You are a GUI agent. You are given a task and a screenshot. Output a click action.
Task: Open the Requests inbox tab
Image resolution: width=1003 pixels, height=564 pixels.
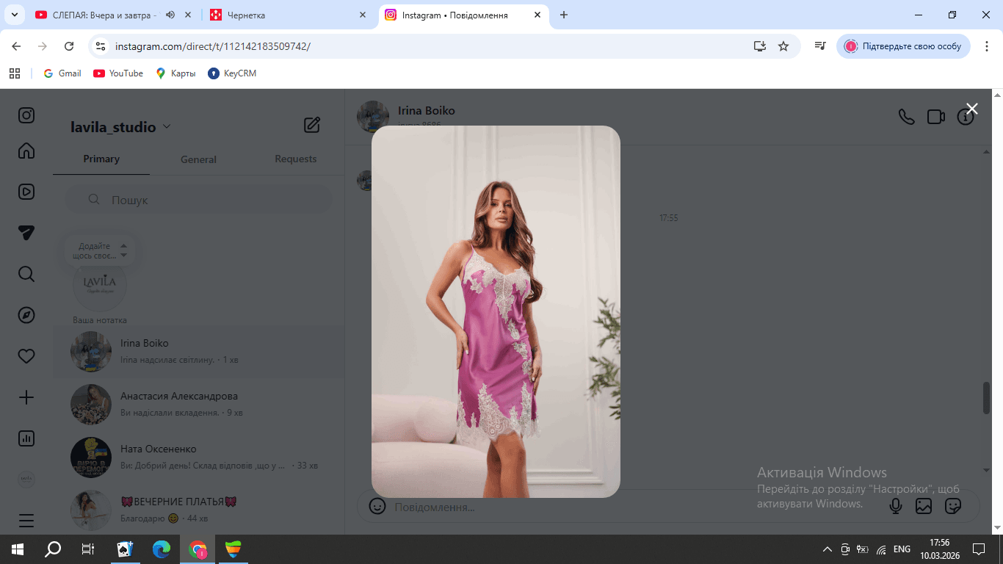point(296,159)
